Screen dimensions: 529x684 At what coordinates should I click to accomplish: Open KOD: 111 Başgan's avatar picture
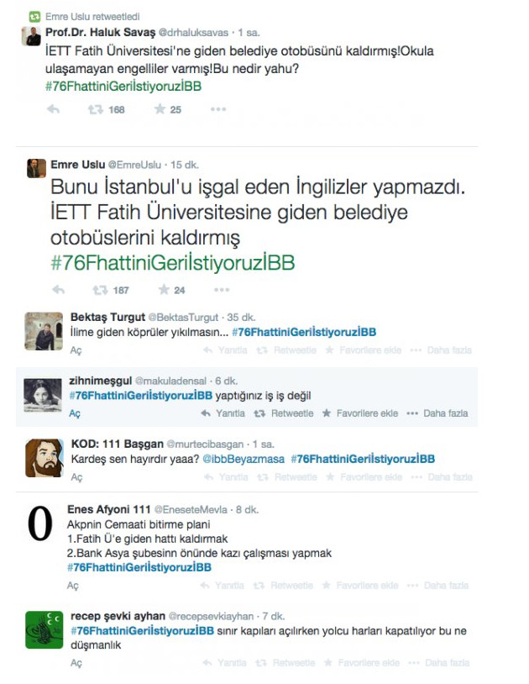pyautogui.click(x=45, y=458)
